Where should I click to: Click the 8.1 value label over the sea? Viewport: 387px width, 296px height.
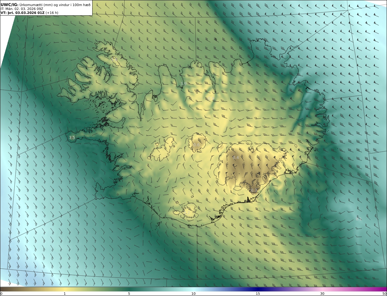click(x=359, y=219)
